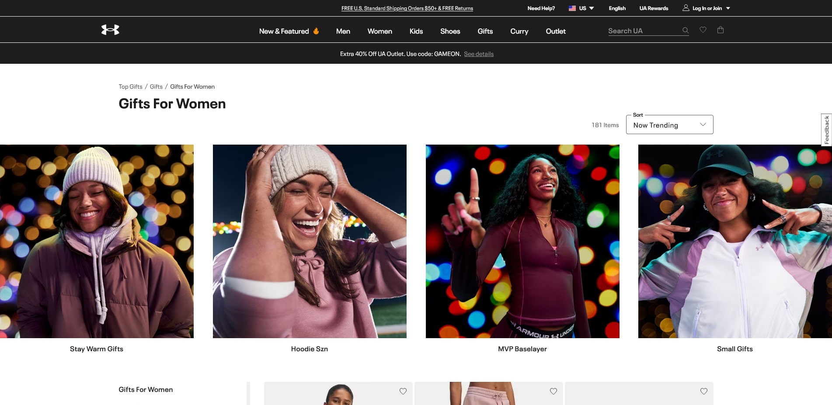Click the See details promo link

479,54
